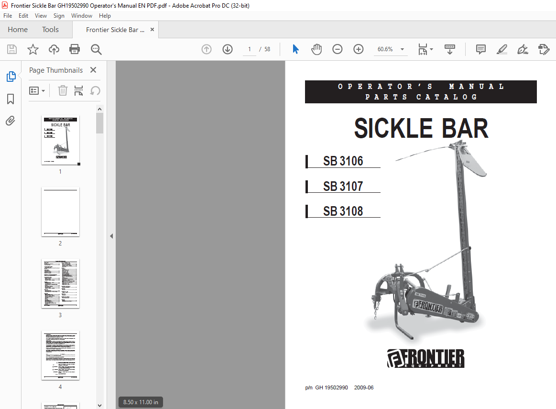Open thumbnail options menu dropdown

tap(37, 91)
